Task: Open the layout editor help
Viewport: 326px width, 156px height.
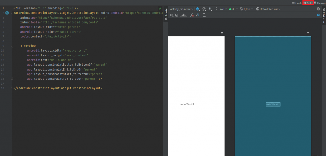Action: pyautogui.click(x=318, y=15)
